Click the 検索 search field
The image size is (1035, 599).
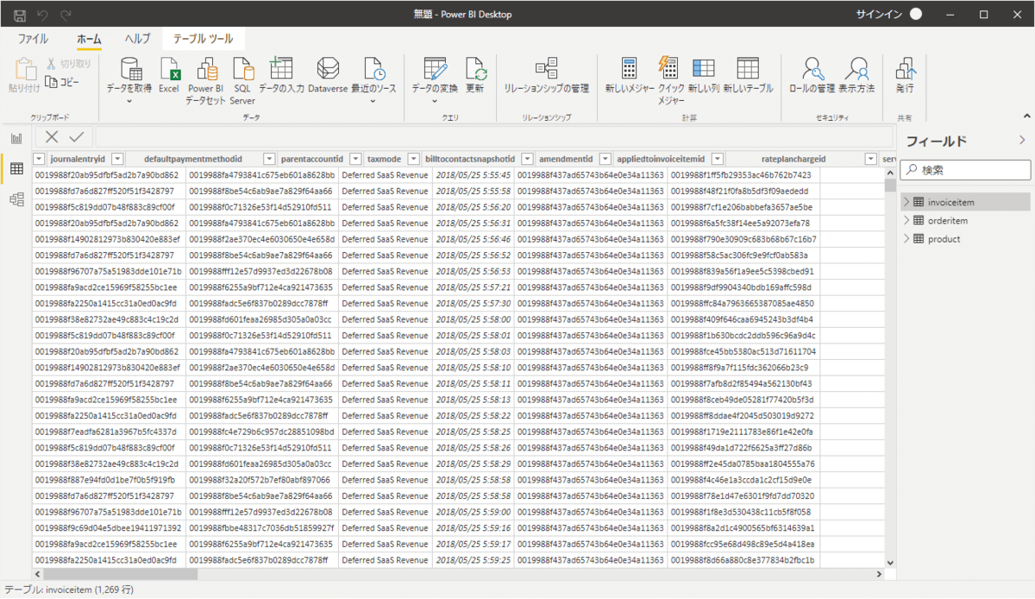(964, 171)
